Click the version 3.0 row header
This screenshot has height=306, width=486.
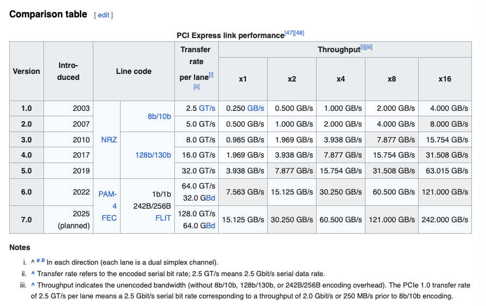27,140
